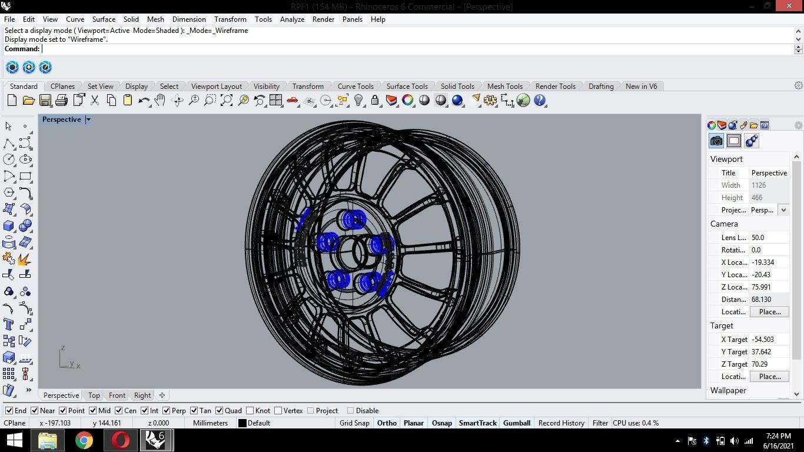The width and height of the screenshot is (804, 452).
Task: Open Chrome from the taskbar
Action: 84,440
